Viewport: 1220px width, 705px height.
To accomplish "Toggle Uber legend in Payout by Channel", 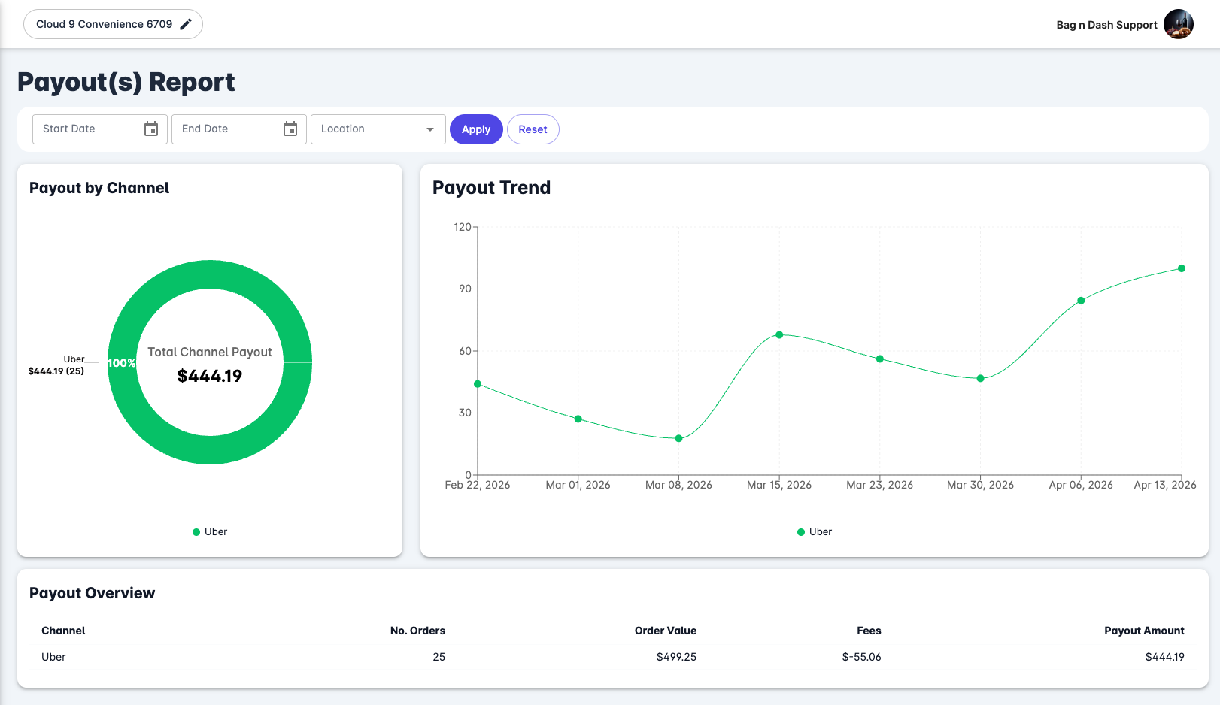I will click(210, 531).
